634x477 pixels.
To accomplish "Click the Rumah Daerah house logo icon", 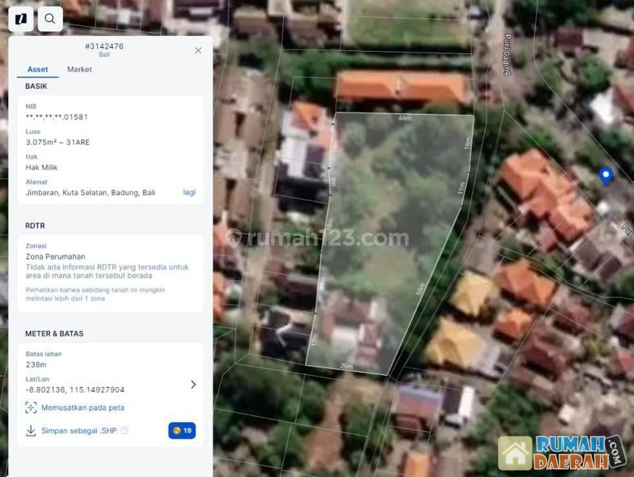I will (x=515, y=453).
